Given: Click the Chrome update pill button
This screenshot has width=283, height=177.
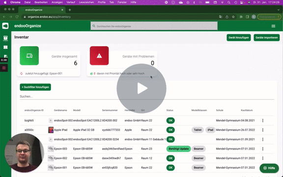Looking at the screenshot, I should click(269, 17).
